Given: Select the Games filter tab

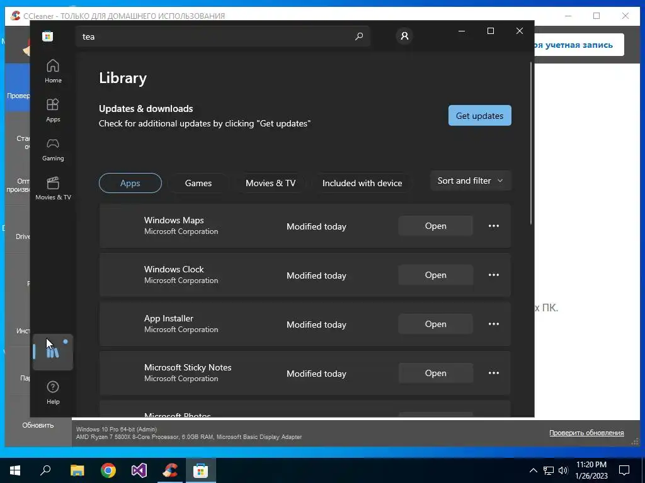Looking at the screenshot, I should tap(198, 183).
